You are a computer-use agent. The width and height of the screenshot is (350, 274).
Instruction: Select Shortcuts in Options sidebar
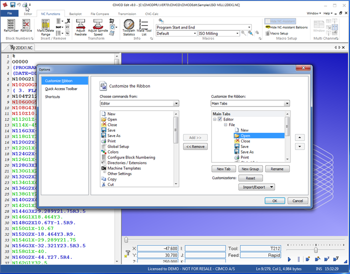pyautogui.click(x=52, y=97)
